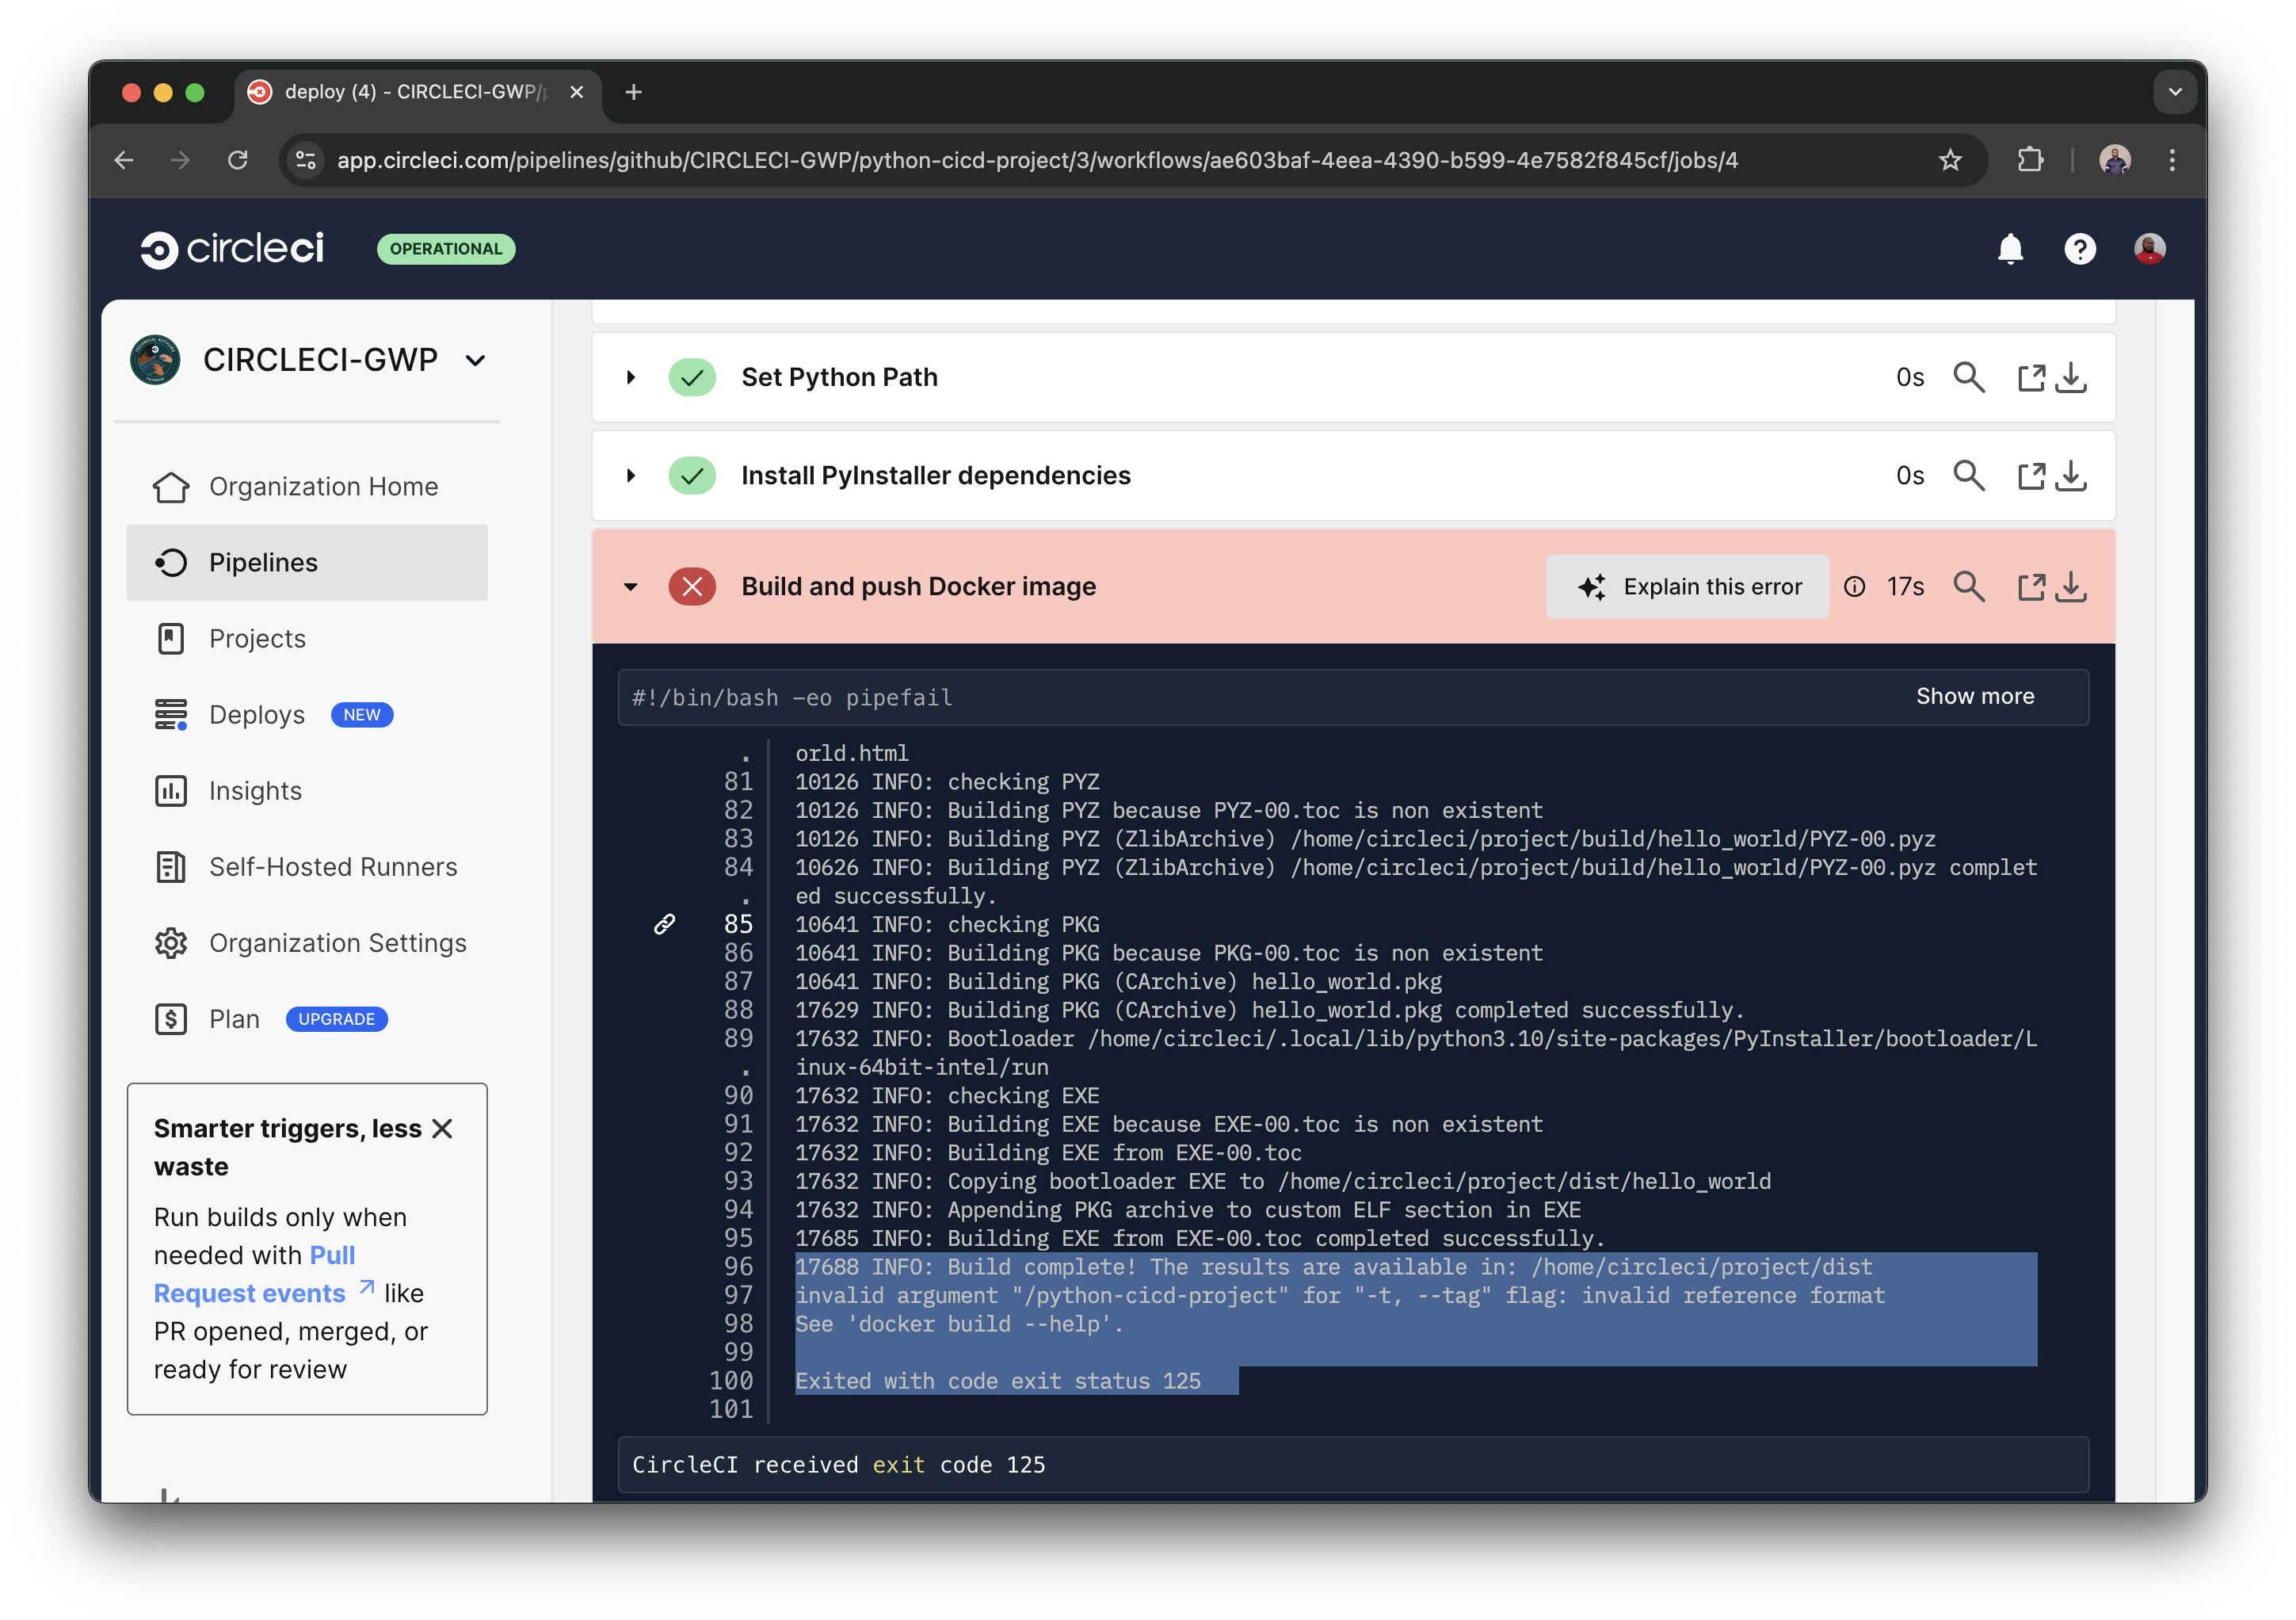The image size is (2296, 1620).
Task: Expand the Install PyInstaller dependencies step
Action: (631, 476)
